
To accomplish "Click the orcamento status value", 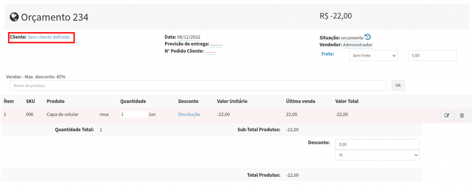I will [x=352, y=38].
